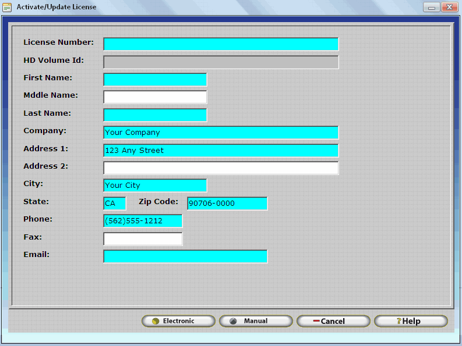Image resolution: width=462 pixels, height=346 pixels.
Task: Focus the First Name text box
Action: pos(155,80)
